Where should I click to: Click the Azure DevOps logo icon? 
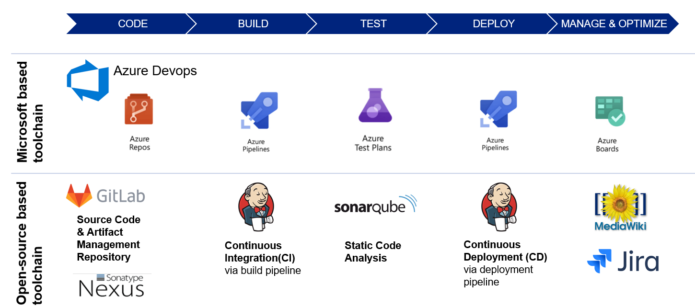tap(88, 80)
